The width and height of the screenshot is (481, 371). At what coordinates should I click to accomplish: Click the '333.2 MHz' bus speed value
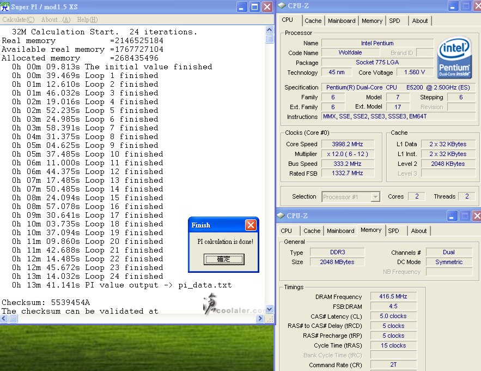(x=348, y=164)
